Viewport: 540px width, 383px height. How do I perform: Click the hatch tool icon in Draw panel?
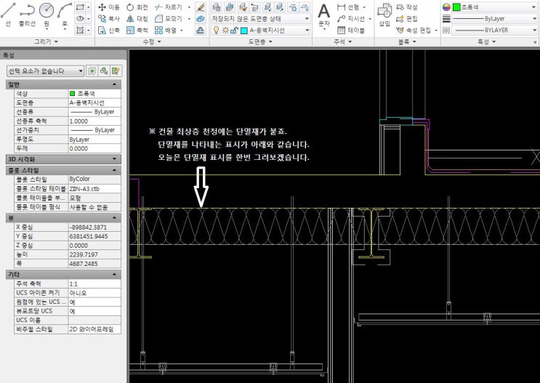coord(80,31)
